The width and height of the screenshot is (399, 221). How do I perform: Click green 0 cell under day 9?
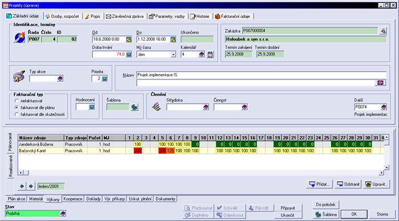[195, 145]
